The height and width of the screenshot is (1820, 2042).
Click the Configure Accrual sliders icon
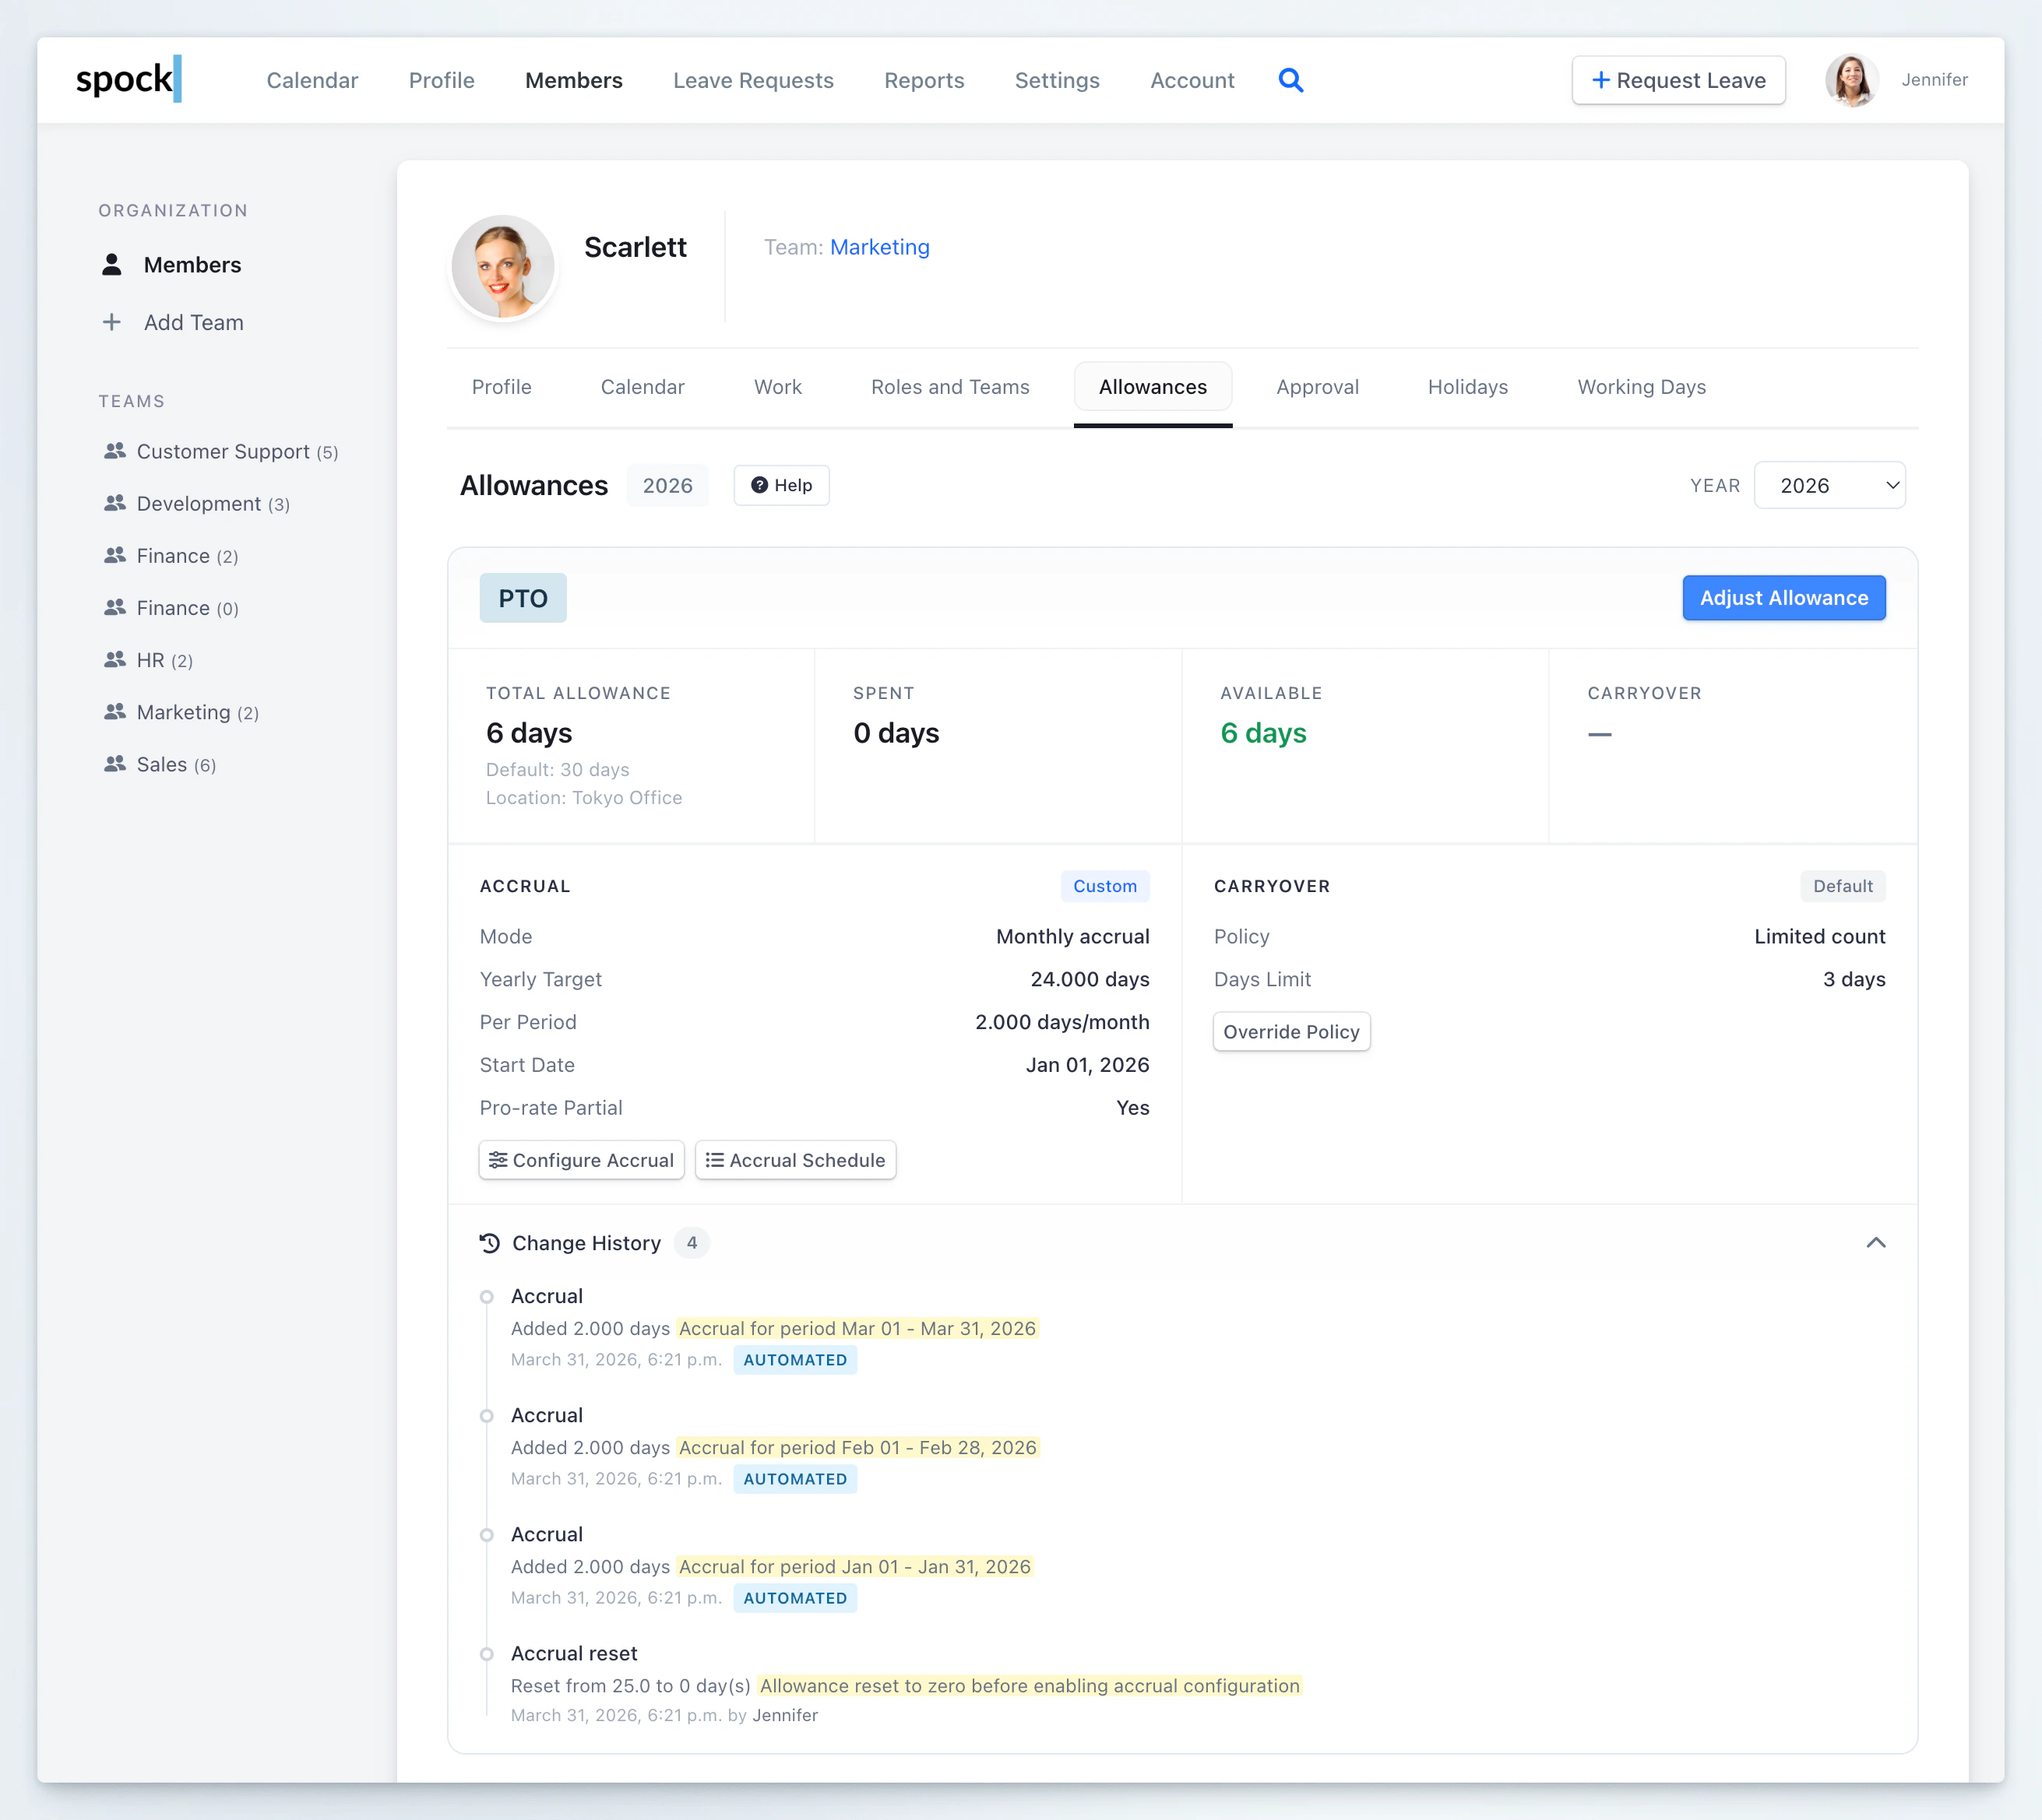(x=500, y=1160)
